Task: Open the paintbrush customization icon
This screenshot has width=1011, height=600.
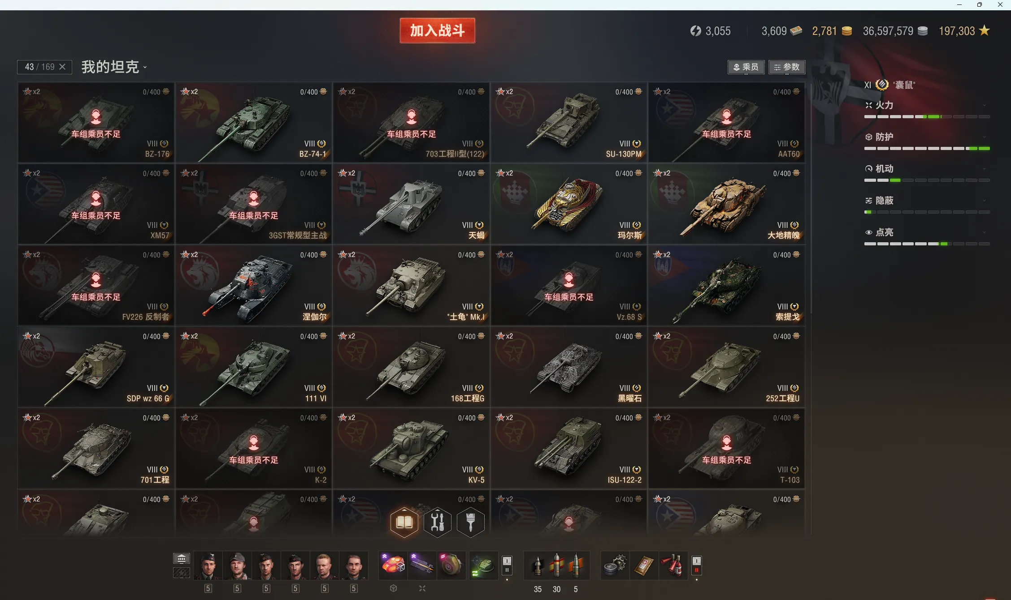Action: tap(470, 522)
